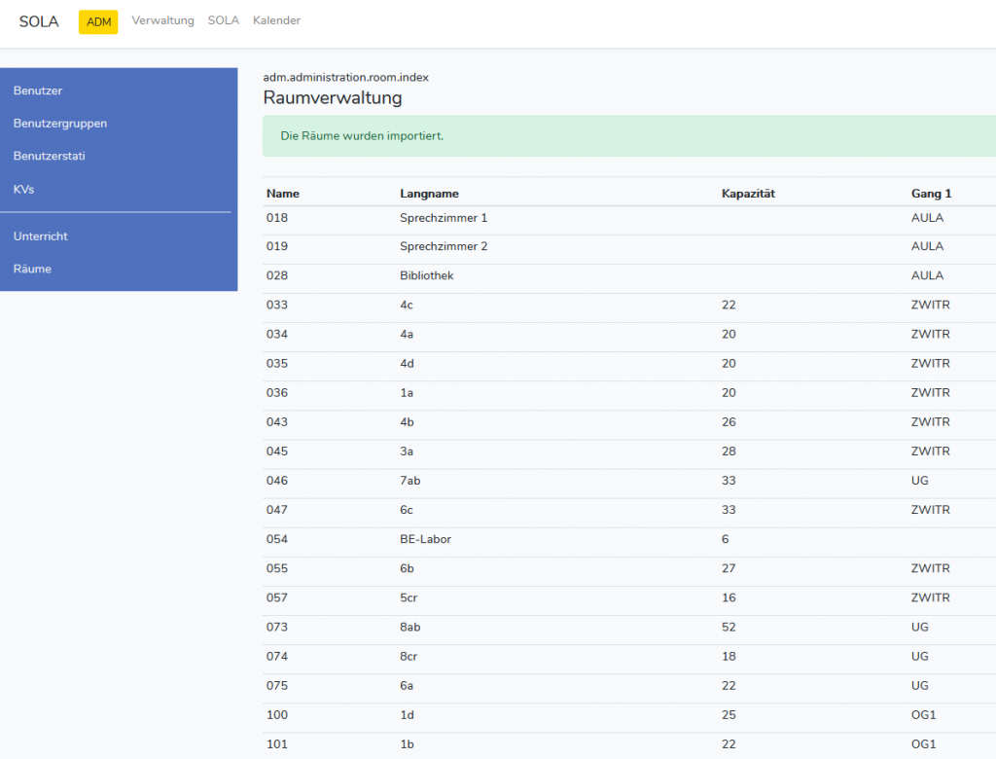The width and height of the screenshot is (996, 759).
Task: Select the Langname cell '8cr'
Action: coord(409,656)
